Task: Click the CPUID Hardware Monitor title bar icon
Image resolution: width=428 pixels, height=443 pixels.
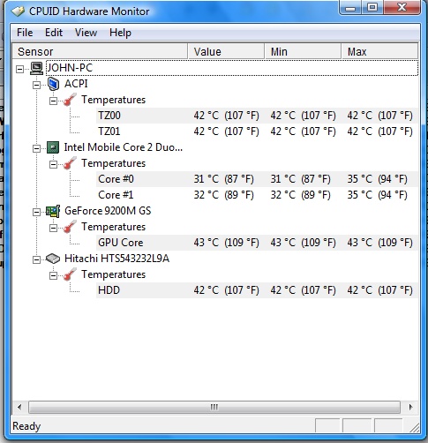Action: click(18, 11)
